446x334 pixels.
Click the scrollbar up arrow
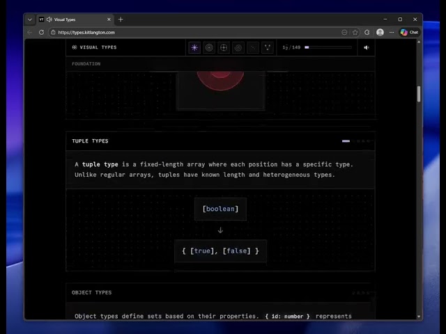pyautogui.click(x=419, y=42)
